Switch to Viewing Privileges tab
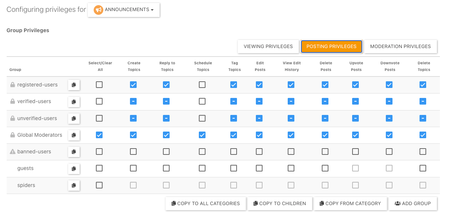The width and height of the screenshot is (451, 221). (268, 47)
